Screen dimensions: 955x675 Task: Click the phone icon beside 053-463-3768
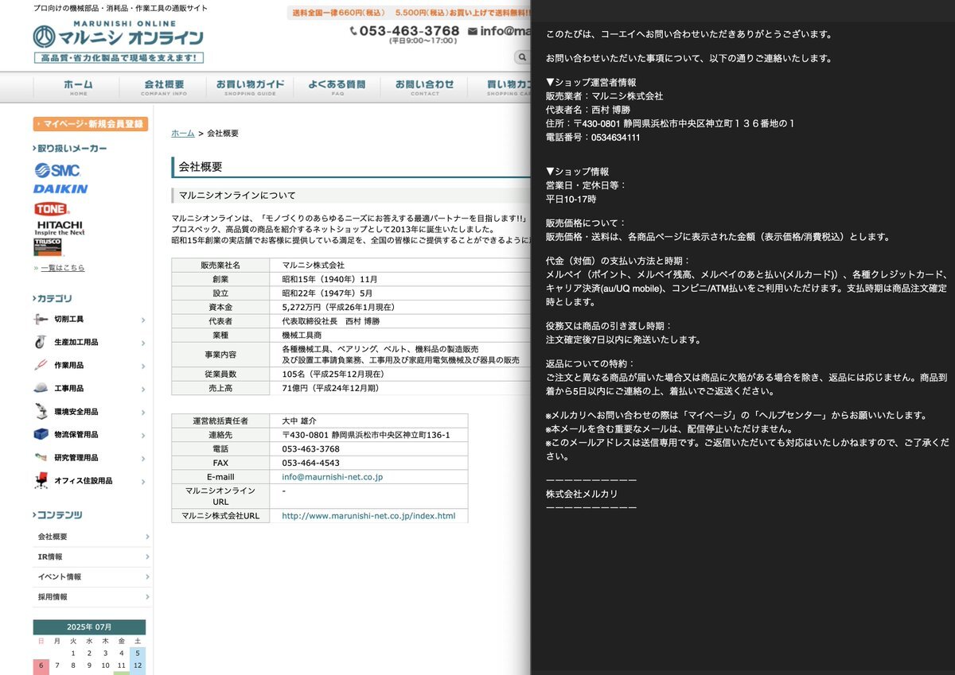(x=353, y=31)
